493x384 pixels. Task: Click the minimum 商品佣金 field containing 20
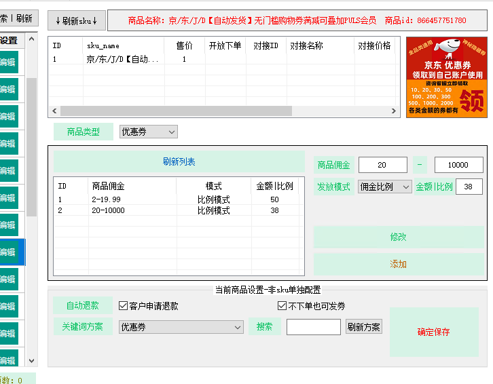point(382,165)
